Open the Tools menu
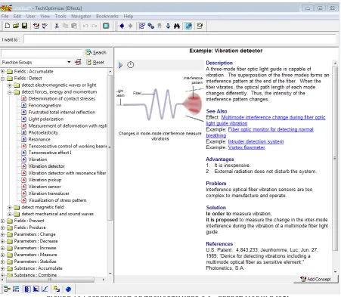The image size is (341, 297). (x=60, y=16)
